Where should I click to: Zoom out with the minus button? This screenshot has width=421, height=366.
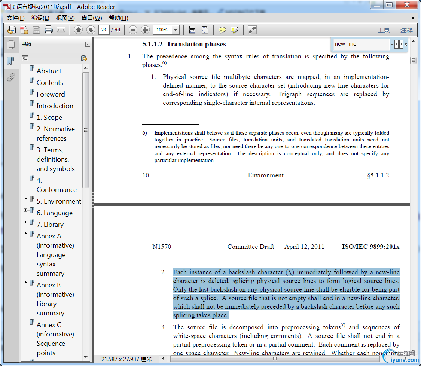click(133, 30)
